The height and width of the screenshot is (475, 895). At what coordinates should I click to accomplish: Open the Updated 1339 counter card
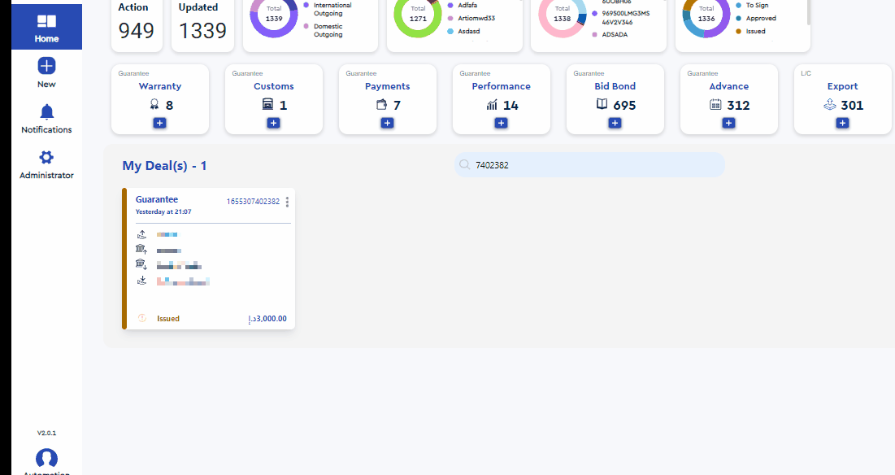[x=202, y=24]
